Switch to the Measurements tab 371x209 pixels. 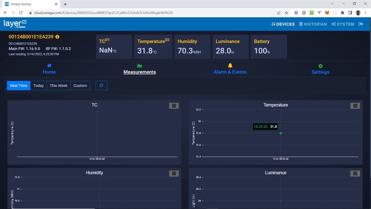(140, 72)
